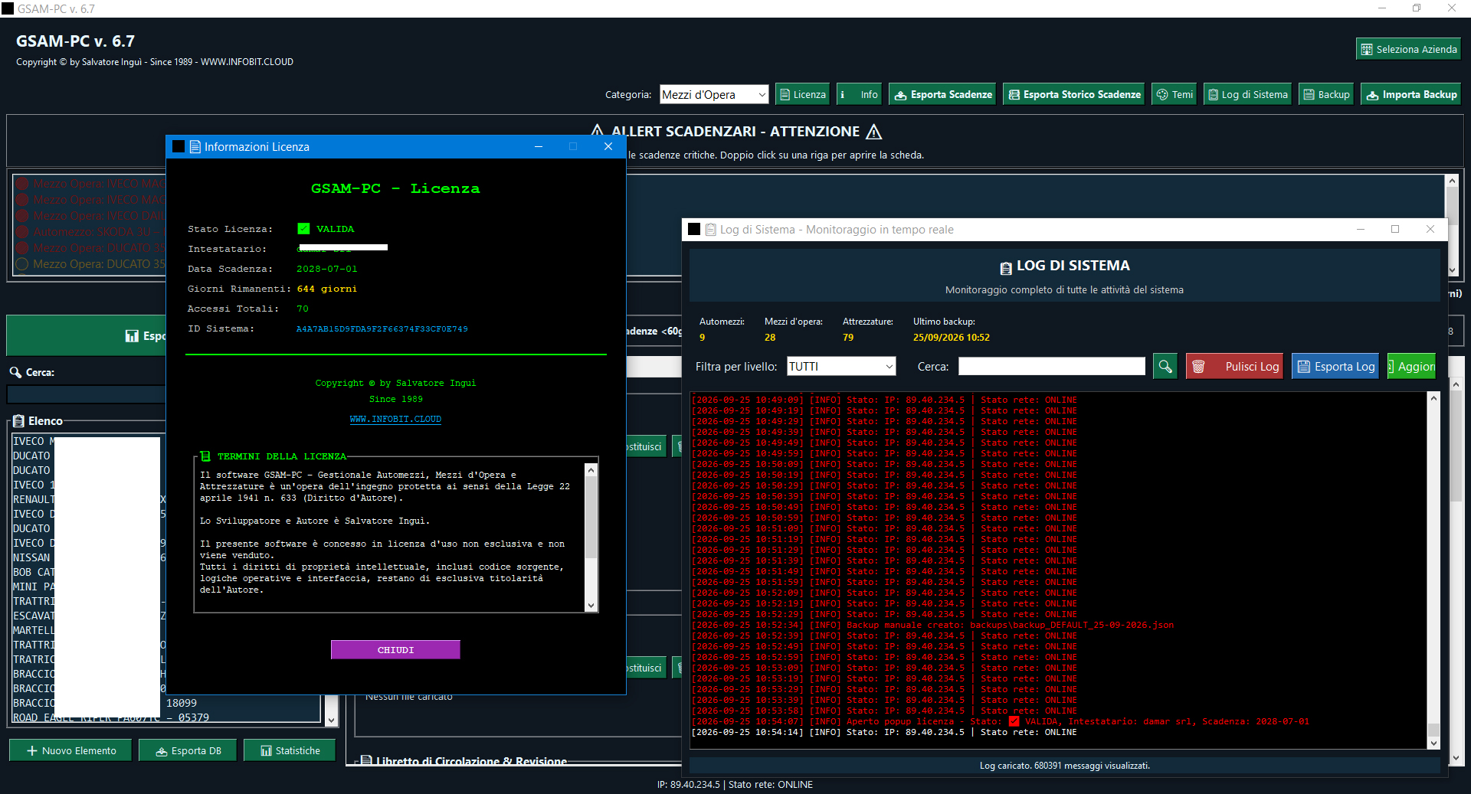This screenshot has height=794, width=1471.
Task: Click the license terms scrollbar up arrow
Action: (591, 470)
